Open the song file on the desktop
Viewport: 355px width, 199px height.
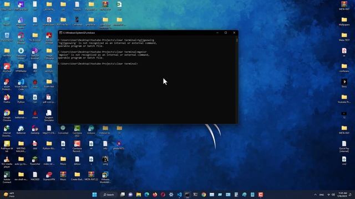click(105, 160)
